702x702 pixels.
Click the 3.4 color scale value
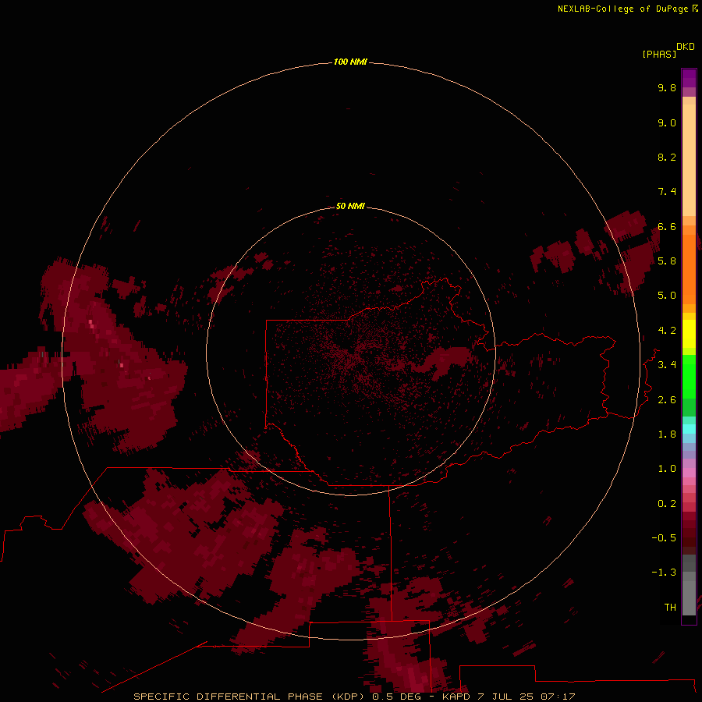coord(667,365)
